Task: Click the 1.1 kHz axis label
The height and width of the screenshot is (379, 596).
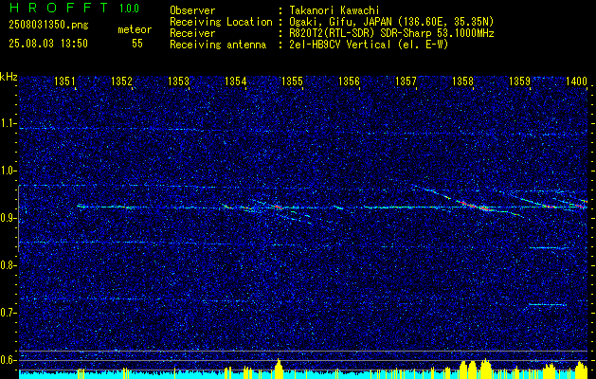Action: 9,123
